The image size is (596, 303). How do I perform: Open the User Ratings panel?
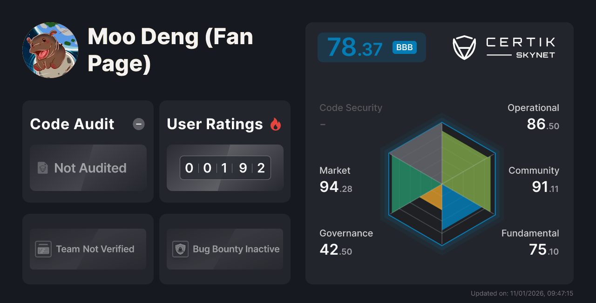pyautogui.click(x=224, y=151)
